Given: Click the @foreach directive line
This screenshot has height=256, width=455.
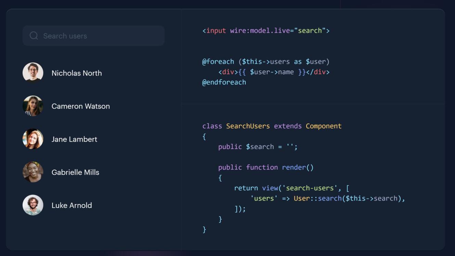Looking at the screenshot, I should pos(265,62).
